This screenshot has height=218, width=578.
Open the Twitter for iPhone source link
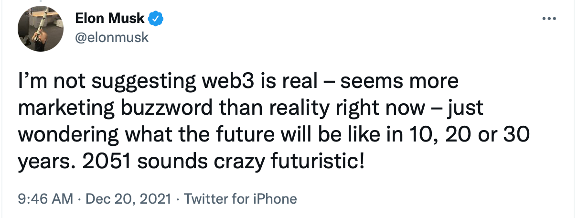tap(240, 199)
